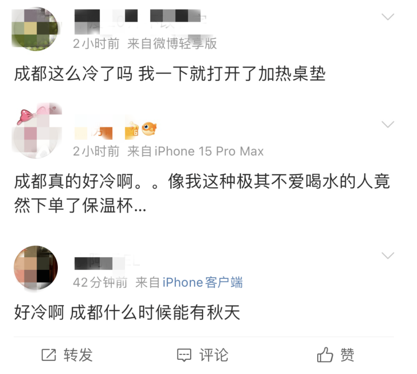Open profile via avatar with pink bow
This screenshot has width=417, height=374.
[37, 131]
